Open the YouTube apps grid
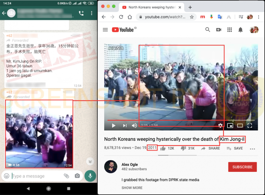The height and width of the screenshot is (195, 265). tap(229, 30)
